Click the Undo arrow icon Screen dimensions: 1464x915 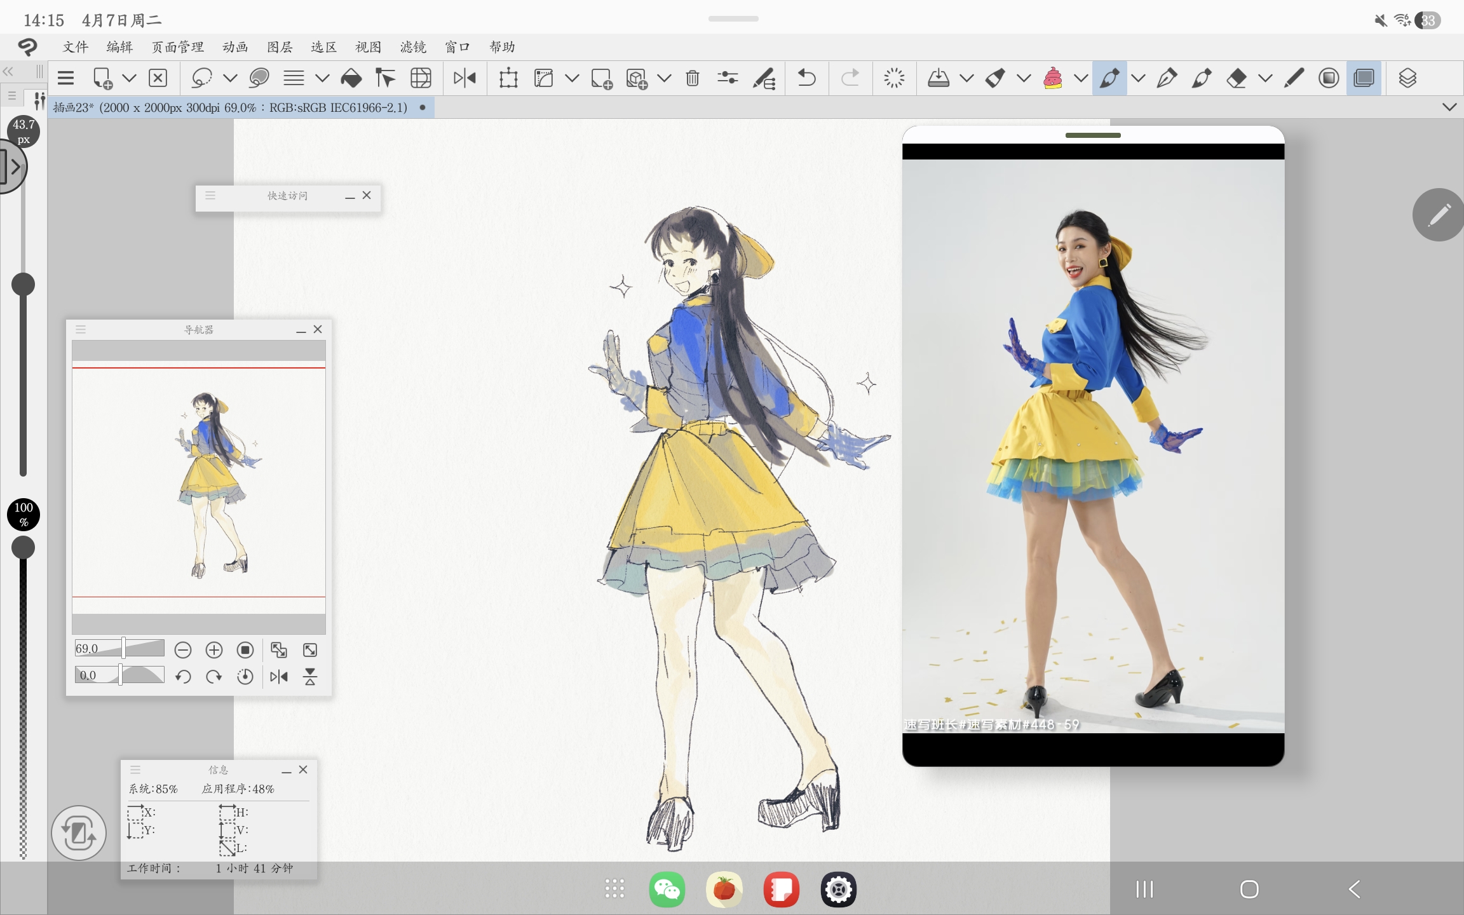(x=806, y=78)
